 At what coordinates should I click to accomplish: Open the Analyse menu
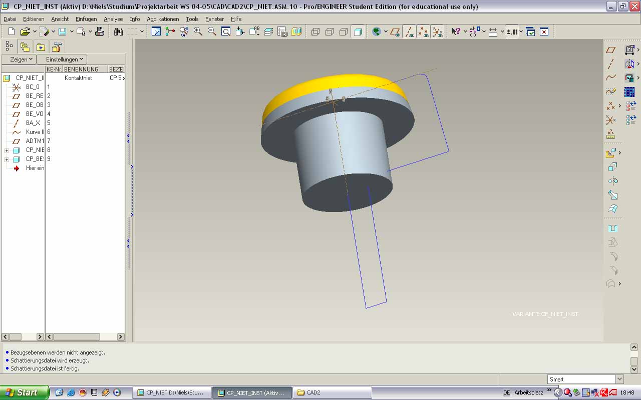113,19
